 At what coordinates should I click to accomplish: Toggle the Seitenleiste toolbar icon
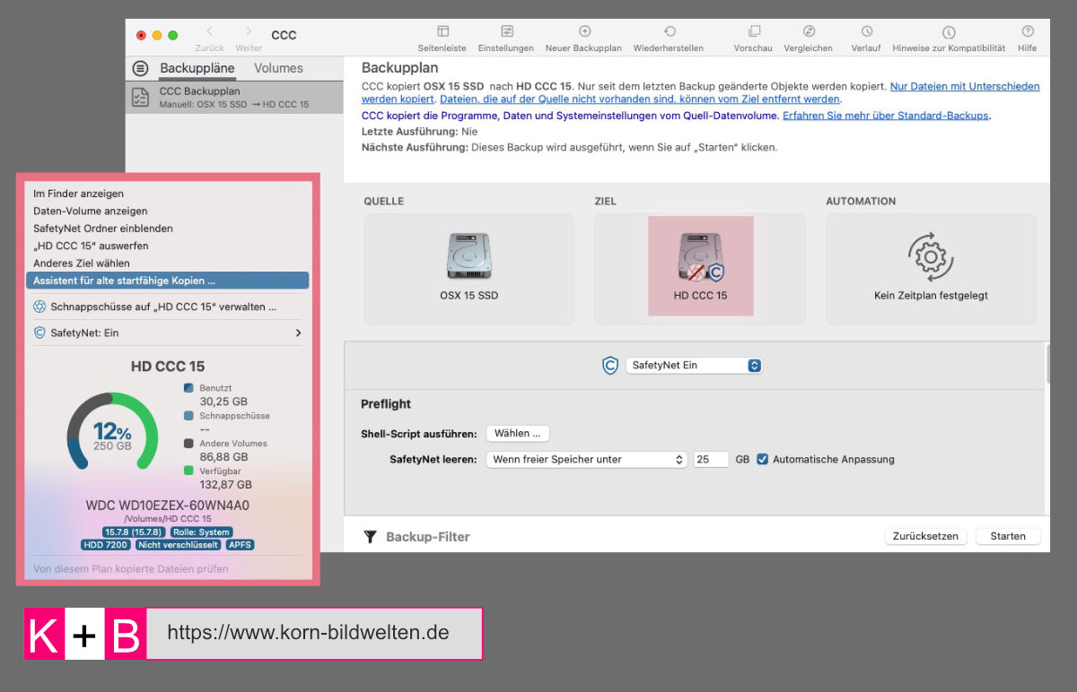(x=442, y=31)
